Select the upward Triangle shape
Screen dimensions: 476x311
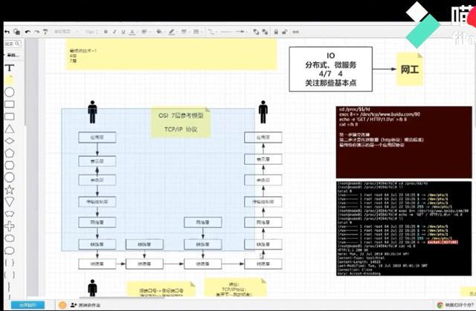click(x=10, y=129)
